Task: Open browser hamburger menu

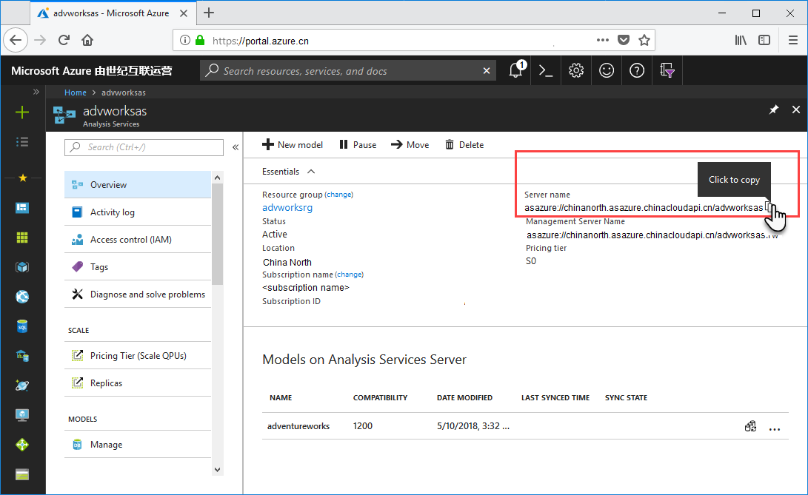Action: click(x=793, y=40)
